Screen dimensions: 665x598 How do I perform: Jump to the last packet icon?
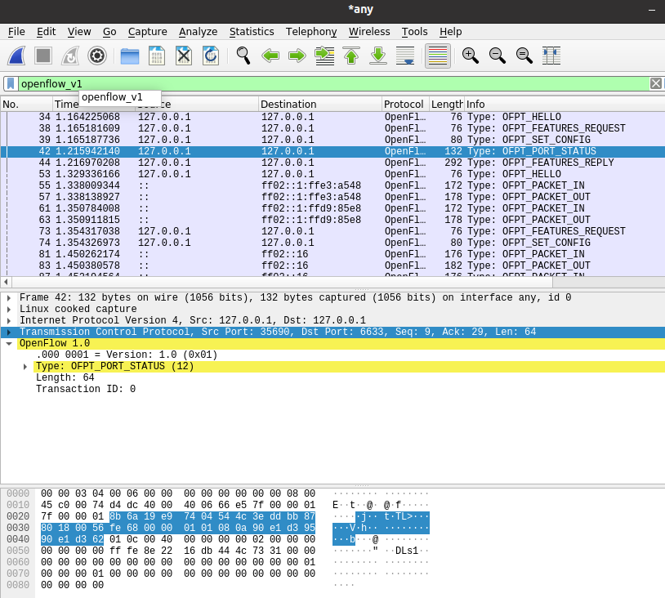click(378, 56)
